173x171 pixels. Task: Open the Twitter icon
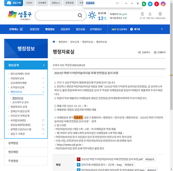tap(150, 4)
